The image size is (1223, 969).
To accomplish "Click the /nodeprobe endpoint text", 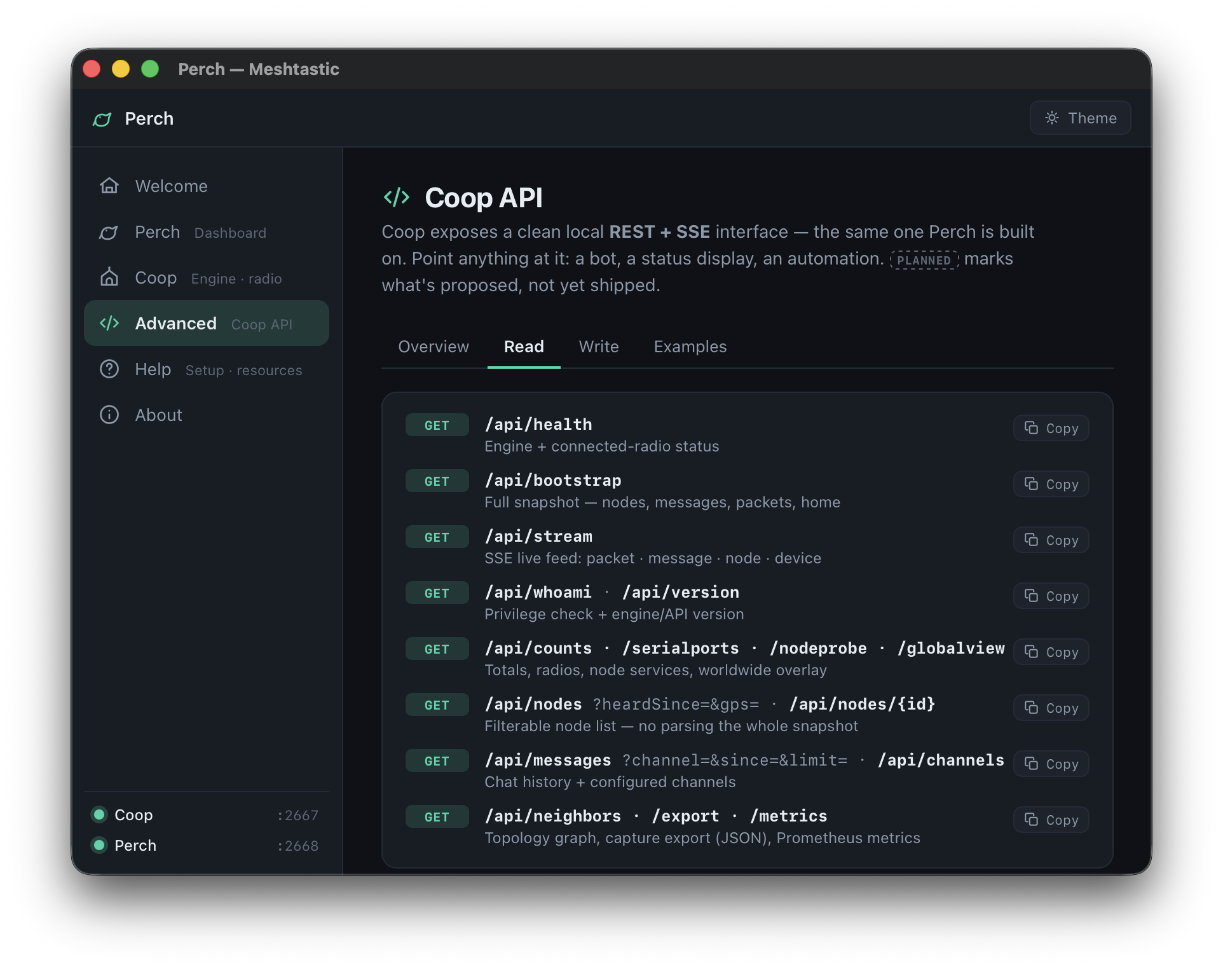I will [x=819, y=648].
